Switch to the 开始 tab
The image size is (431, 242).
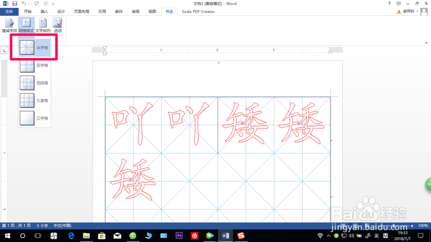click(x=28, y=12)
